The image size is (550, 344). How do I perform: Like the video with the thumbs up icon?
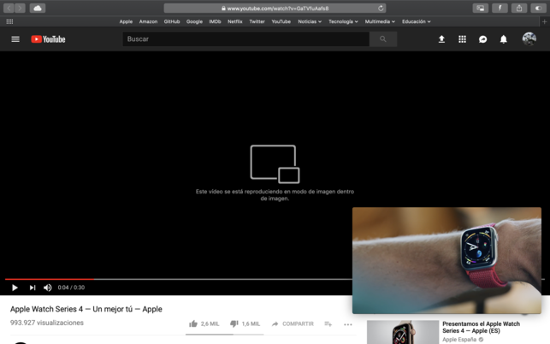click(x=193, y=323)
